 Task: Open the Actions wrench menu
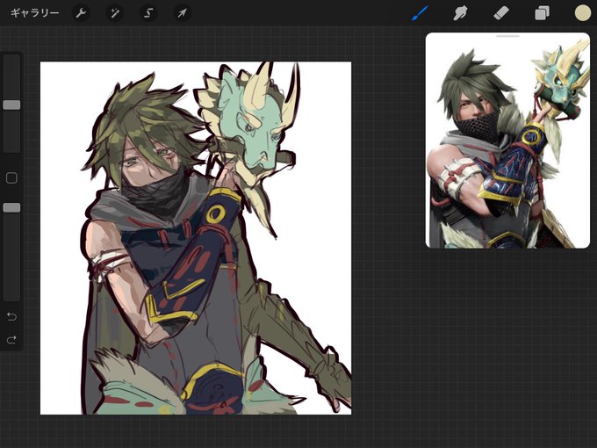coord(81,13)
